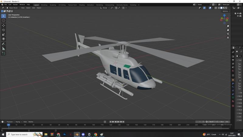Open the Render menu
The width and height of the screenshot is (243, 137).
click(x=15, y=5)
